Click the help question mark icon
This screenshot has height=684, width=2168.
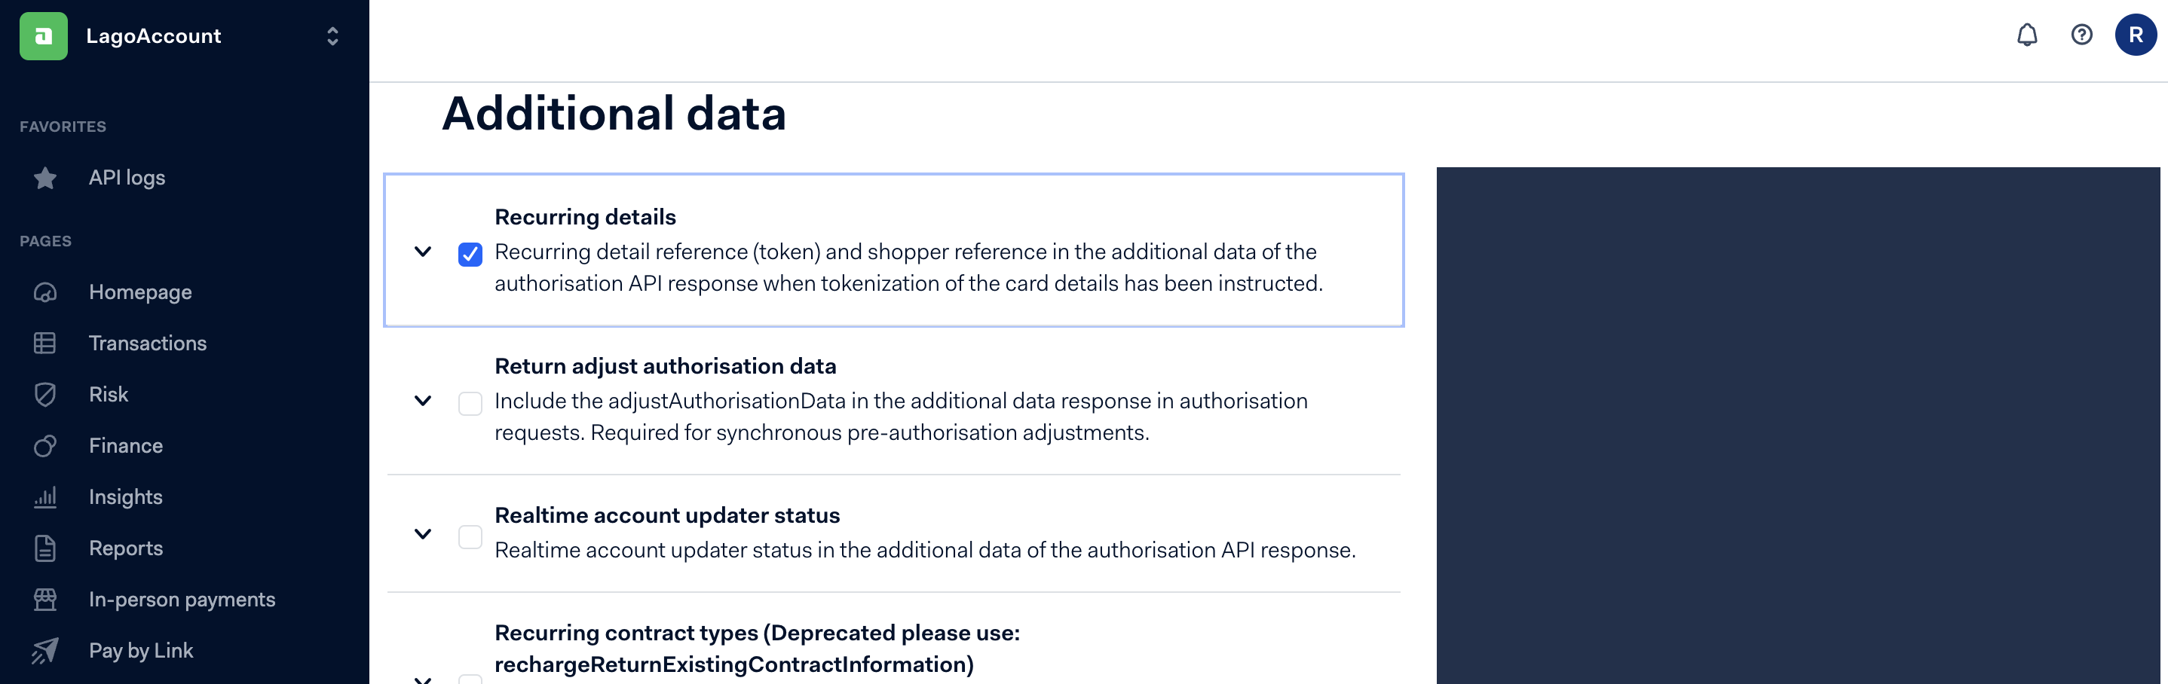click(2081, 35)
